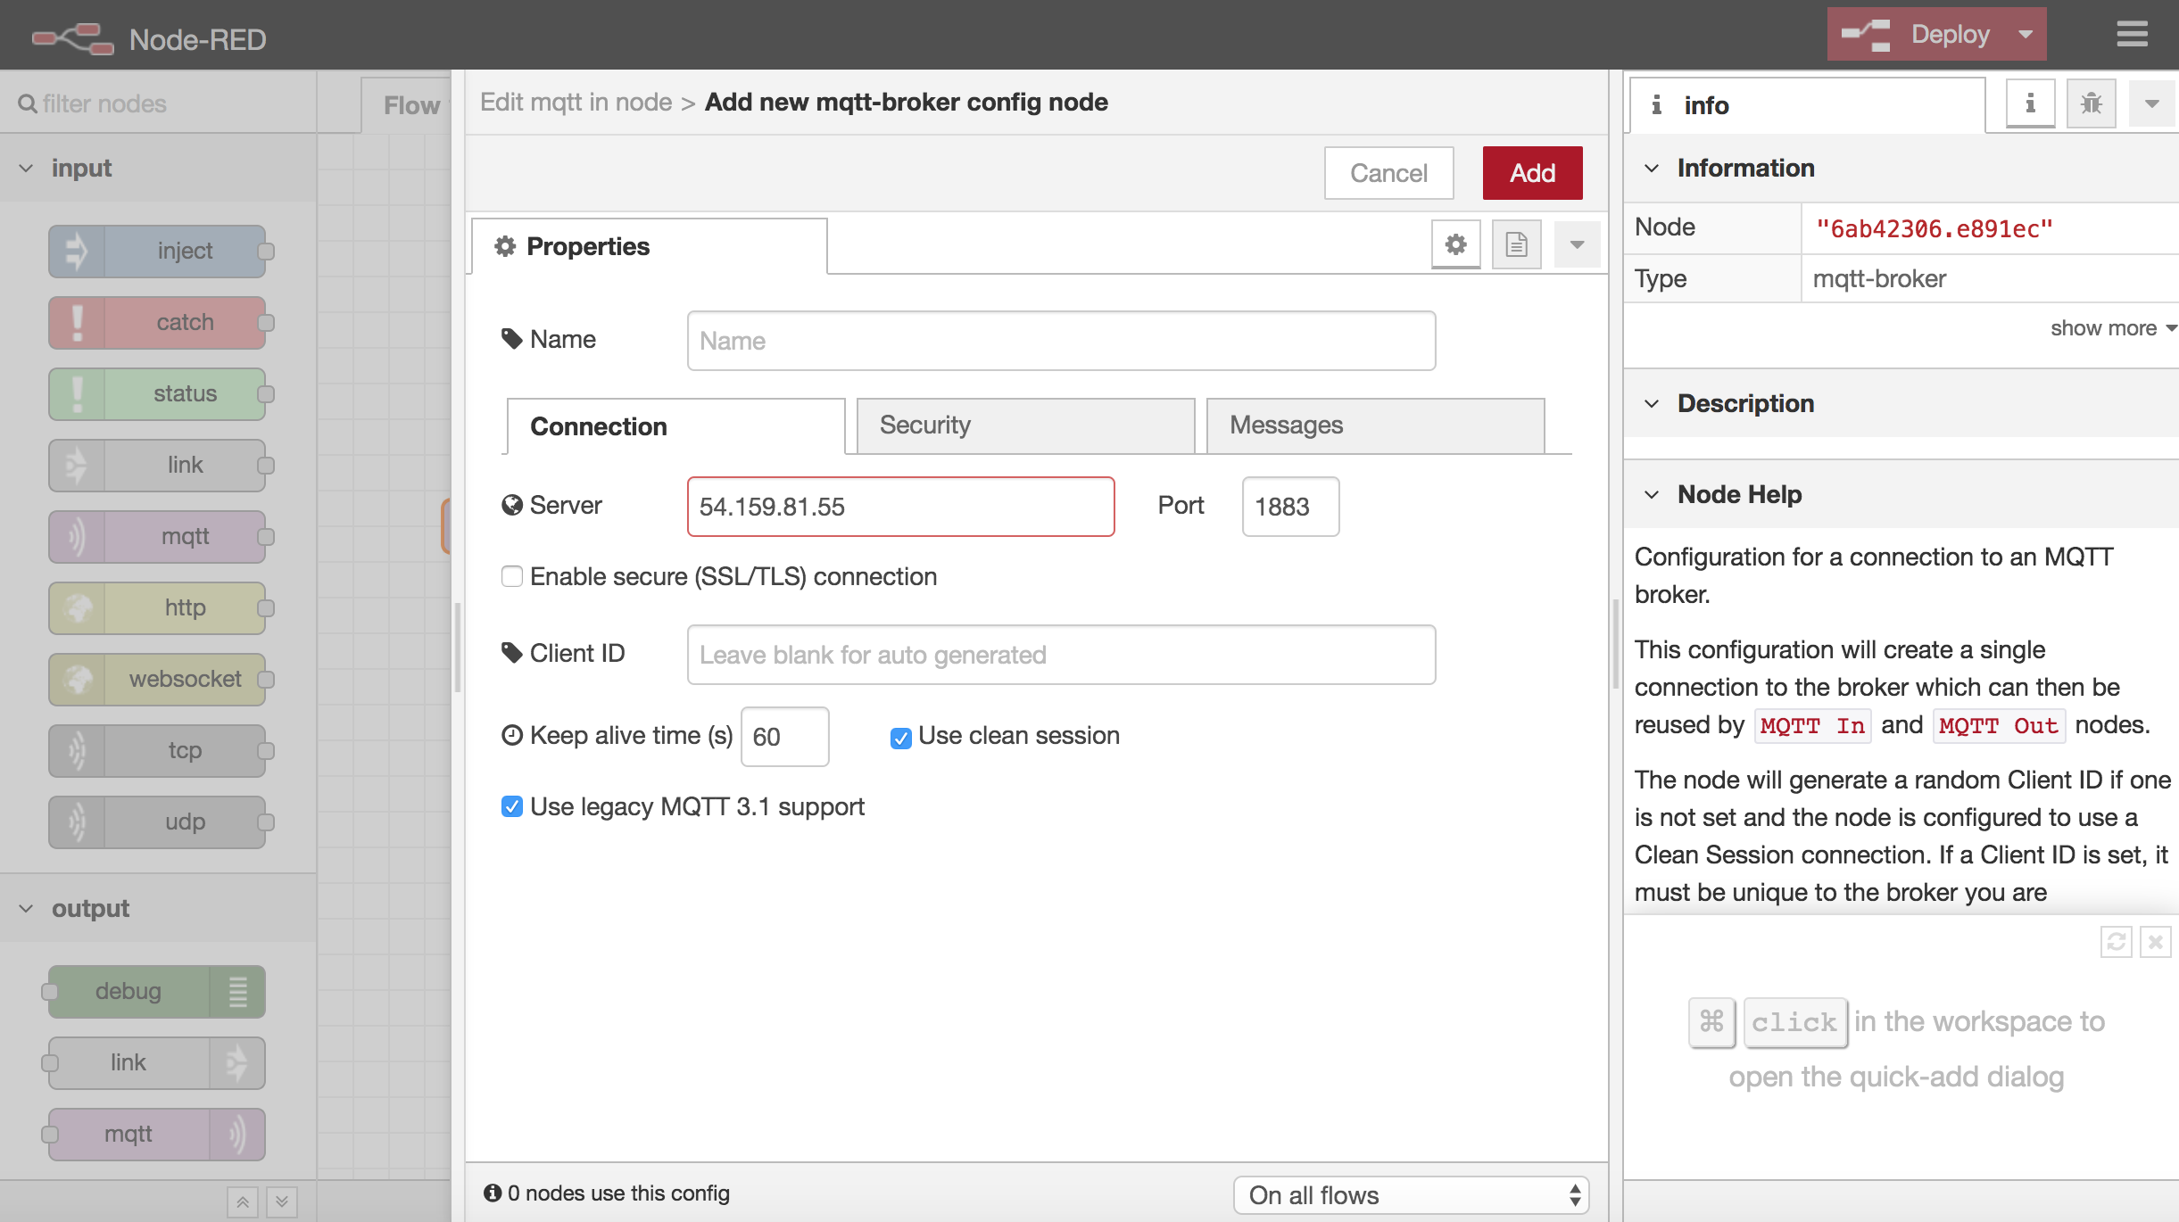Switch to the Connection tab
Image resolution: width=2179 pixels, height=1222 pixels.
tap(675, 426)
